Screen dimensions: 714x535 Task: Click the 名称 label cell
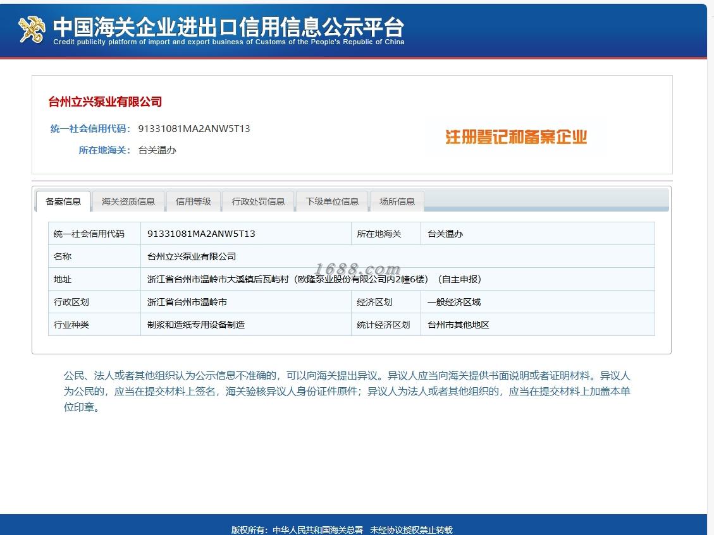pyautogui.click(x=94, y=256)
